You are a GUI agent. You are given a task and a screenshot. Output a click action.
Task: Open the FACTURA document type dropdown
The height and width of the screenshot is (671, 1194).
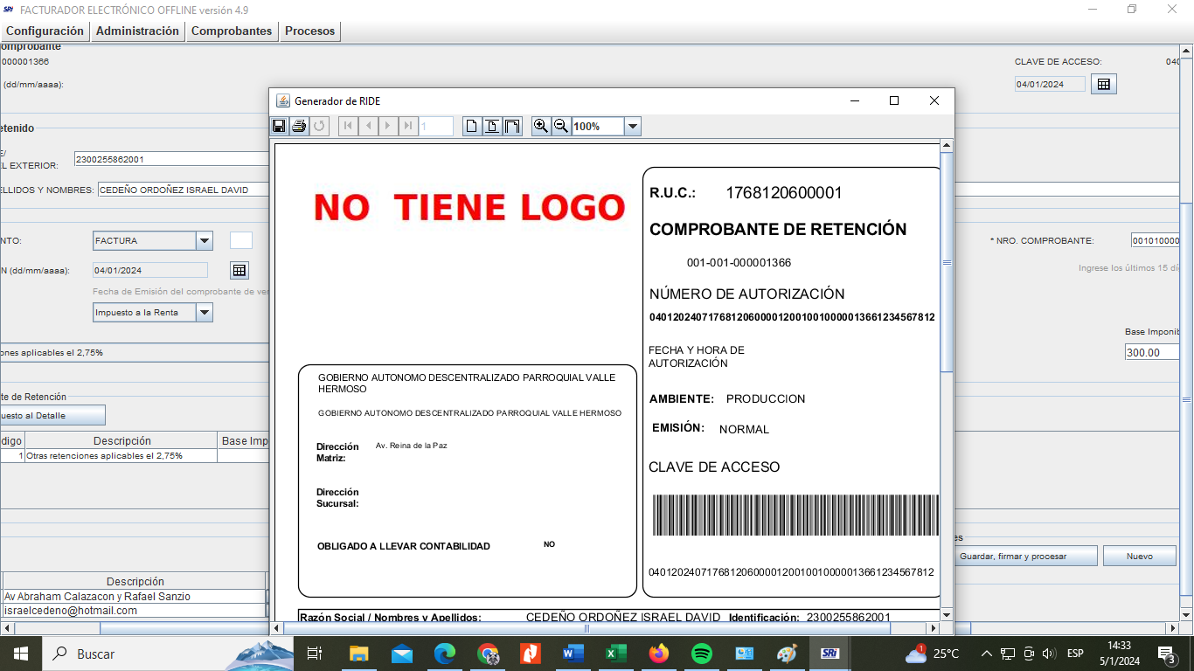(204, 240)
